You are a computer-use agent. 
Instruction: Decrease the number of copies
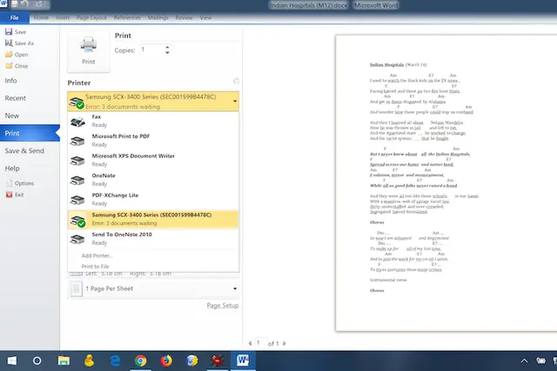coord(167,52)
